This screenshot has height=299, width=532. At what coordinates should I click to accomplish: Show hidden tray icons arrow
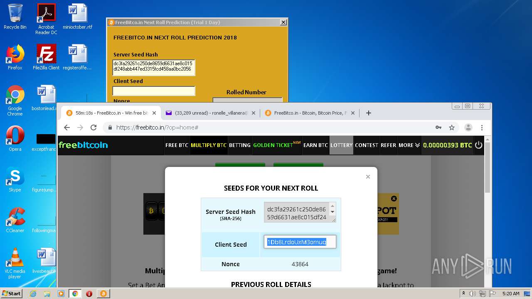tap(463, 294)
